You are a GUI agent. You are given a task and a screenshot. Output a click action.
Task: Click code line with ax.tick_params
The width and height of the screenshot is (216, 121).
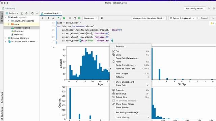tap(87, 41)
